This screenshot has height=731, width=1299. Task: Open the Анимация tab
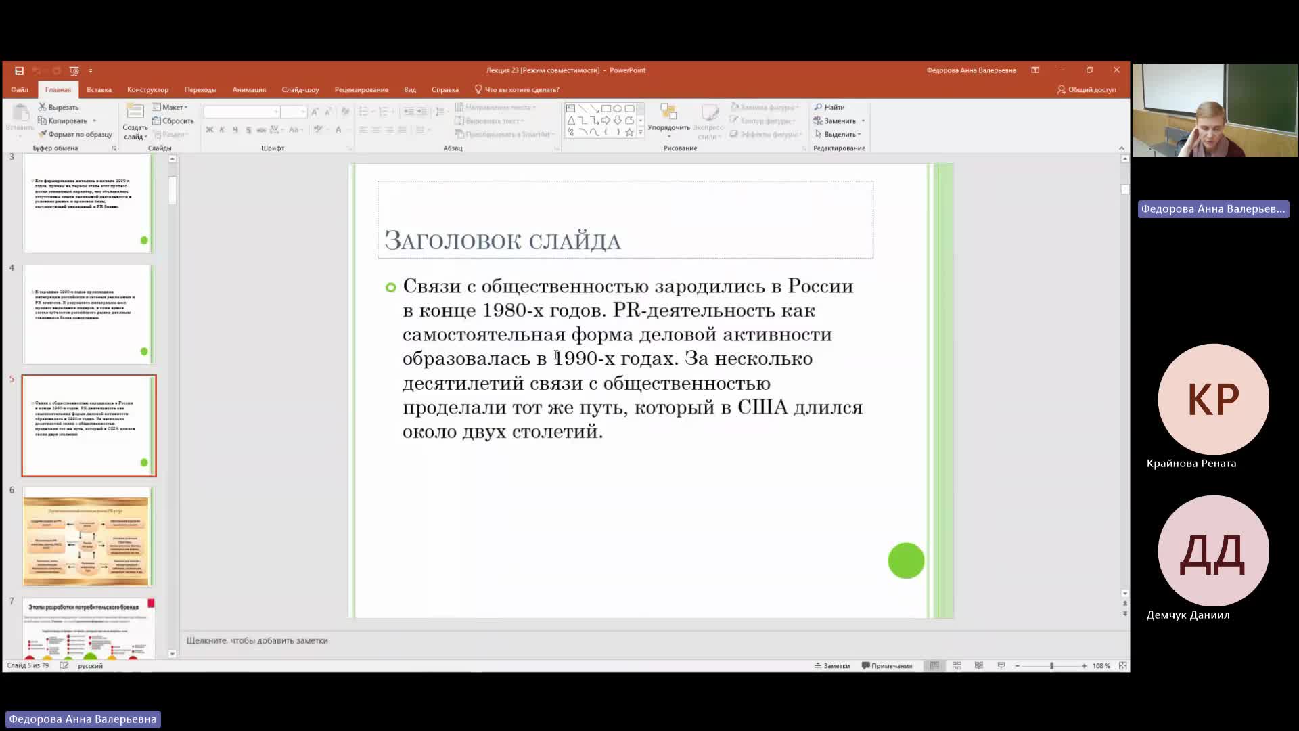249,89
